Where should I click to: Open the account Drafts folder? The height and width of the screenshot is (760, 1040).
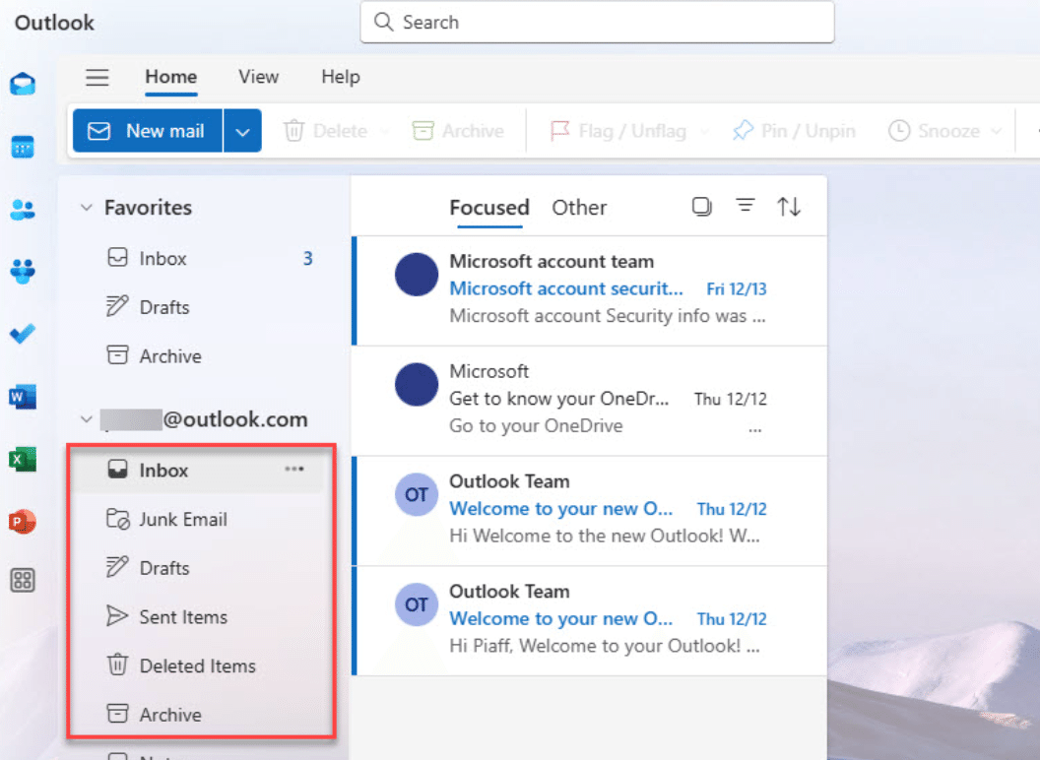tap(199, 568)
